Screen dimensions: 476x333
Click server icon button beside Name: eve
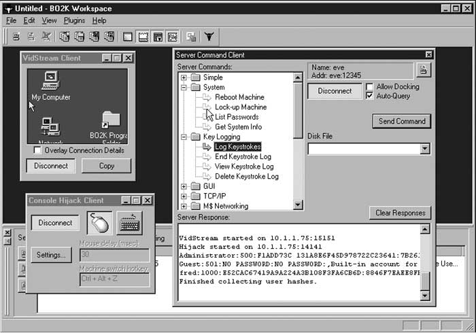pos(423,71)
